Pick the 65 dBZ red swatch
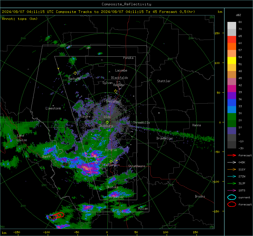This screenshot has height=236, width=253. (x=232, y=40)
